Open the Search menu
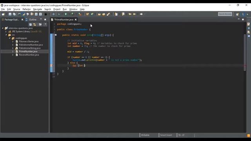Screen dimensions: 251x141 coord(47,9)
